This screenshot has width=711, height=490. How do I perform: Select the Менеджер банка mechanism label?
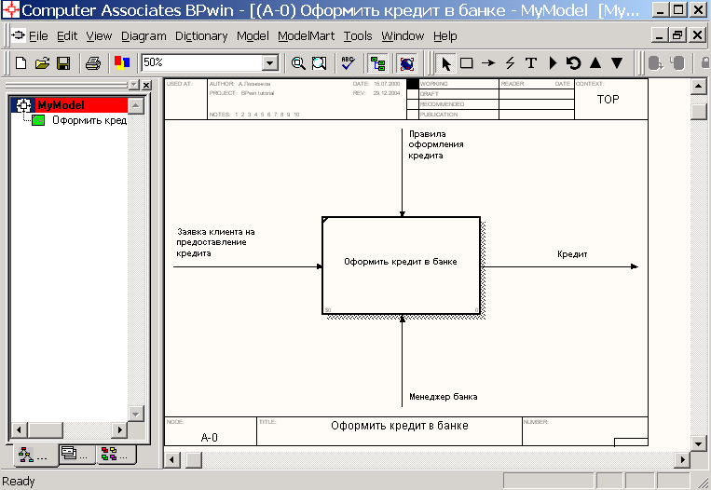443,397
